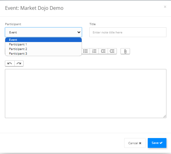Click the text area resize handle
The width and height of the screenshot is (171, 154).
(165, 116)
